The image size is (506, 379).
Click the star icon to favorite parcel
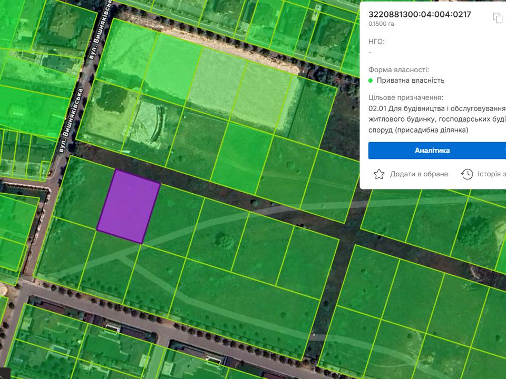point(378,174)
